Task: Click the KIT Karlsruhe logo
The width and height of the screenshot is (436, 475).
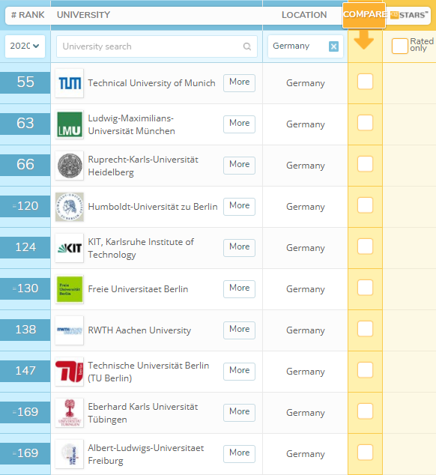Action: (x=70, y=248)
